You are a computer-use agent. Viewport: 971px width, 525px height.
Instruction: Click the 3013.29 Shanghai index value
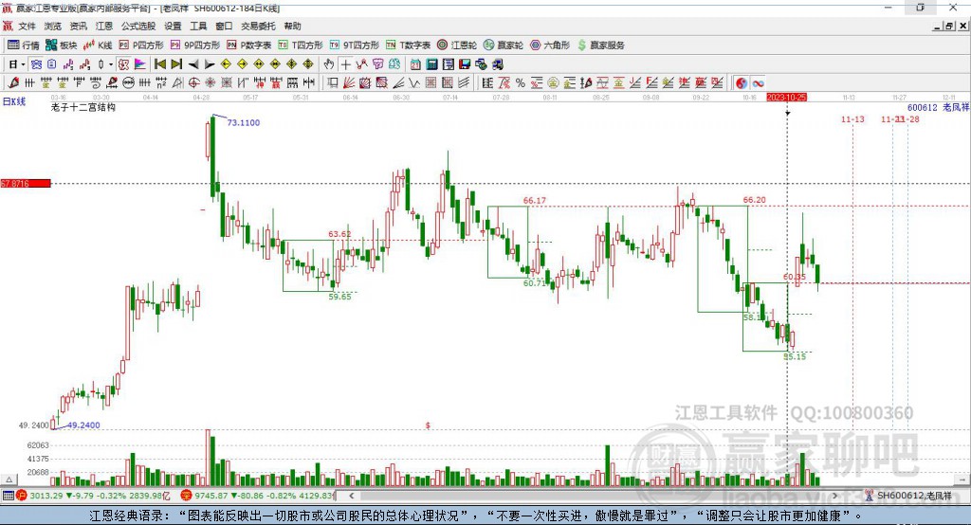(46, 496)
